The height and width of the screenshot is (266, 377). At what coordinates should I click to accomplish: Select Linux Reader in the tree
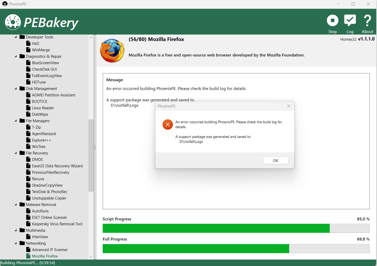point(43,108)
